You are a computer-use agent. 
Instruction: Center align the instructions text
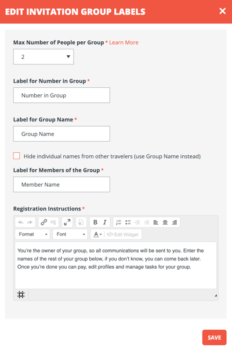click(165, 223)
